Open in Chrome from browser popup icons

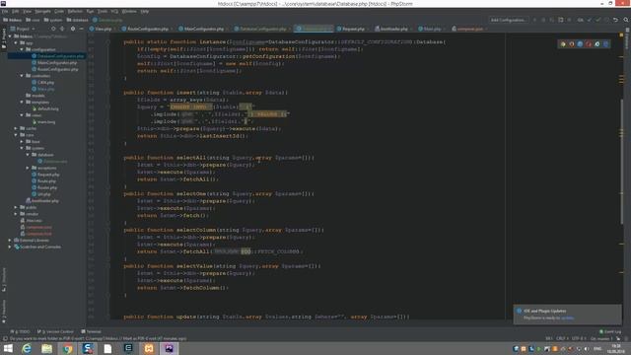pyautogui.click(x=563, y=43)
